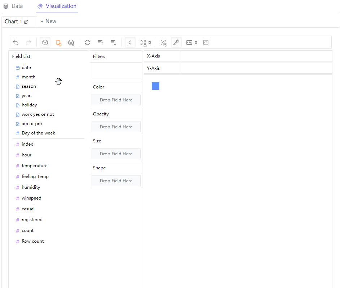Click the layout mode expand-arrows icon

point(143,42)
